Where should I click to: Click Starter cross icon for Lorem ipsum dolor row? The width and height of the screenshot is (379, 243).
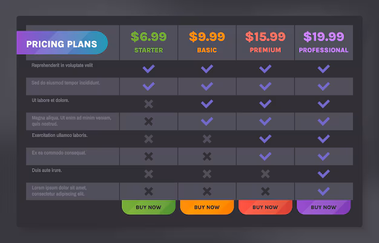tap(149, 192)
